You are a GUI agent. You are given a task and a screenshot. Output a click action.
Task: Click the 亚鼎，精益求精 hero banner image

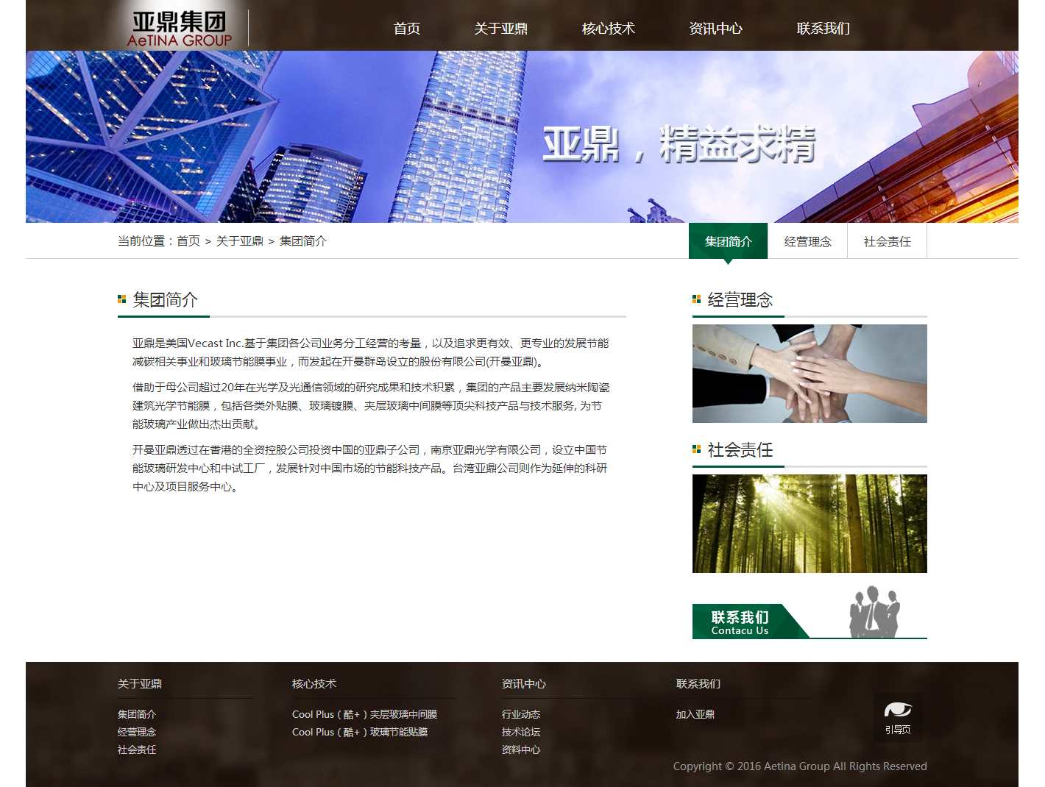point(522,137)
